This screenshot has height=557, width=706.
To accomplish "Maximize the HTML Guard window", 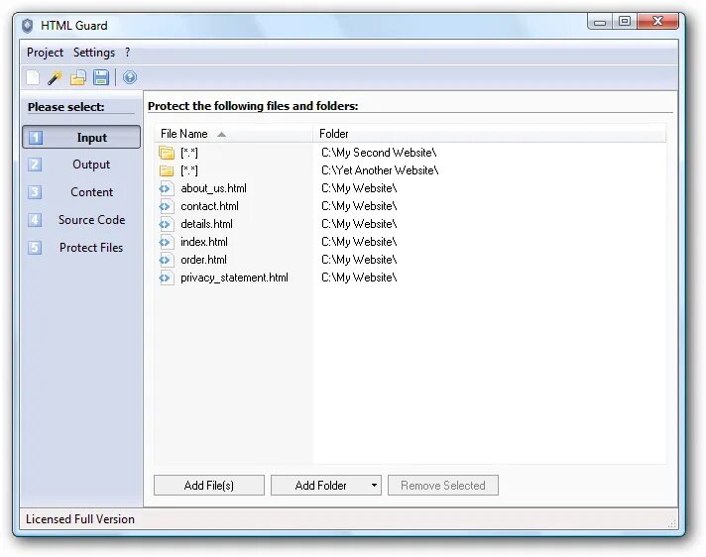I will [625, 21].
